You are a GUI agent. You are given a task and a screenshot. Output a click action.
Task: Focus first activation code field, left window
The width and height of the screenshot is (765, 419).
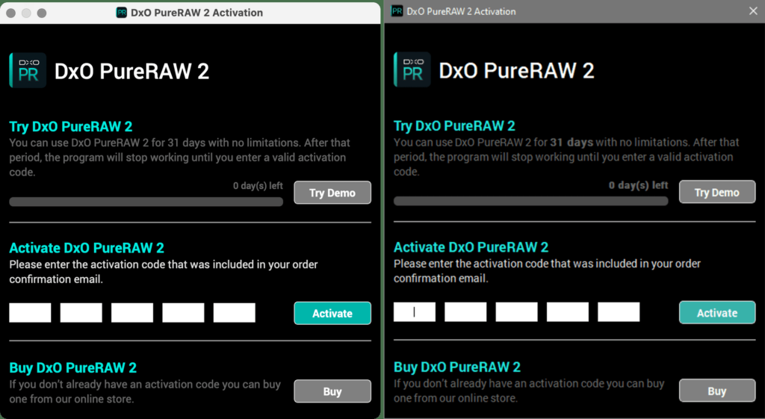pos(30,313)
